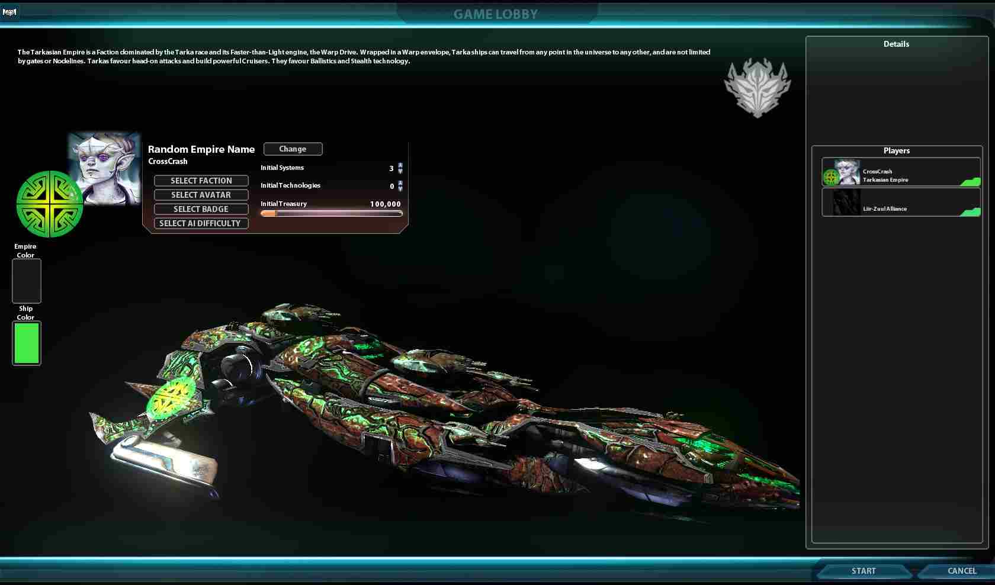Decrease Initial Technologies with down arrow
Viewport: 995px width, 585px height.
(x=400, y=189)
